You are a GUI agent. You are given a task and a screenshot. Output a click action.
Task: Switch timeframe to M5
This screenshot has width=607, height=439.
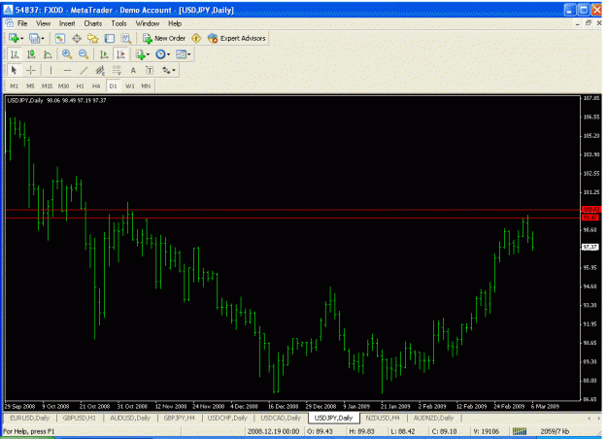(30, 85)
